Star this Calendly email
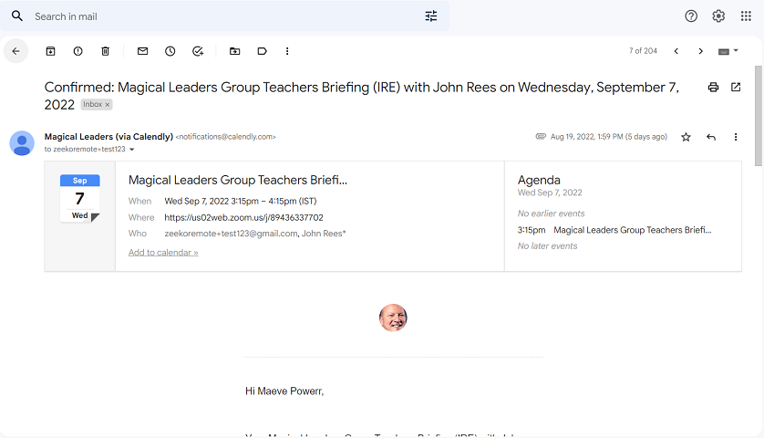764x438 pixels. [x=686, y=137]
